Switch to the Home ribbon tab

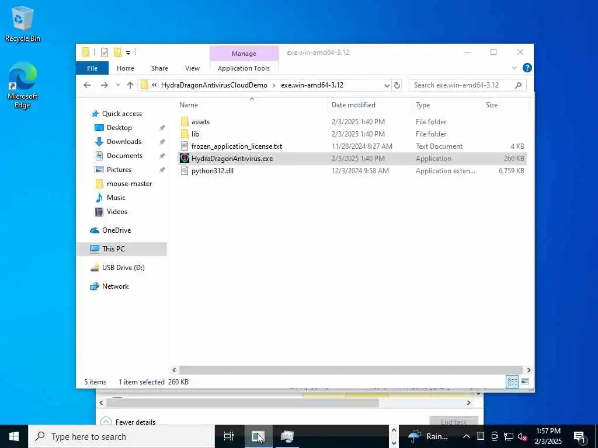click(x=125, y=68)
